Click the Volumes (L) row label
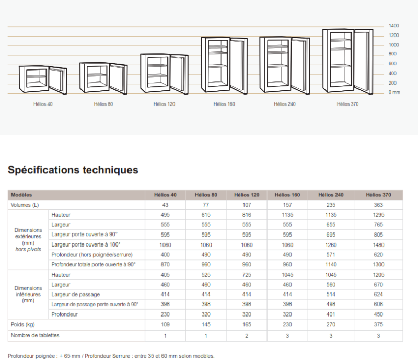Viewport: 418px width, 363px height. click(25, 205)
